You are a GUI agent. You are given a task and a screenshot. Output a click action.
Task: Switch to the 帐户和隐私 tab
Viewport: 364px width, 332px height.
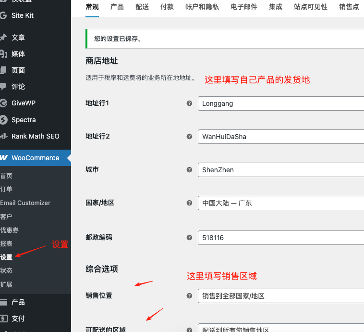coord(202,7)
